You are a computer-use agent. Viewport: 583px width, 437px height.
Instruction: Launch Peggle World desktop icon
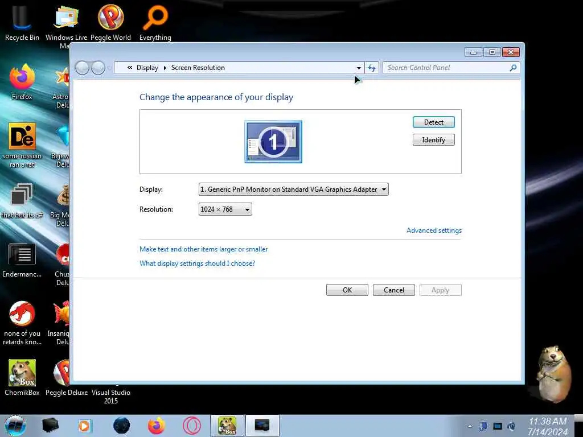click(x=111, y=22)
